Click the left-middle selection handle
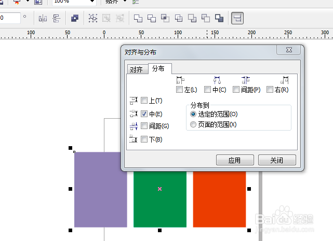 70,189
